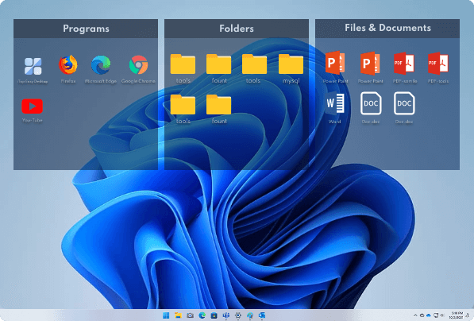Open File Explorer from the taskbar
The height and width of the screenshot is (321, 474).
(x=178, y=315)
